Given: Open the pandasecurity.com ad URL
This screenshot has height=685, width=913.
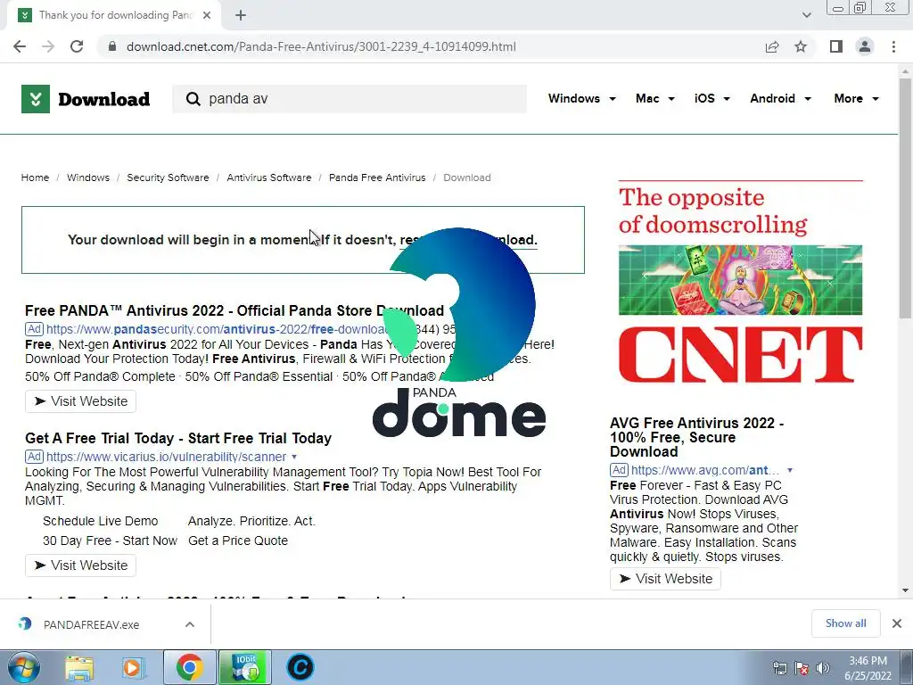Looking at the screenshot, I should pyautogui.click(x=216, y=329).
